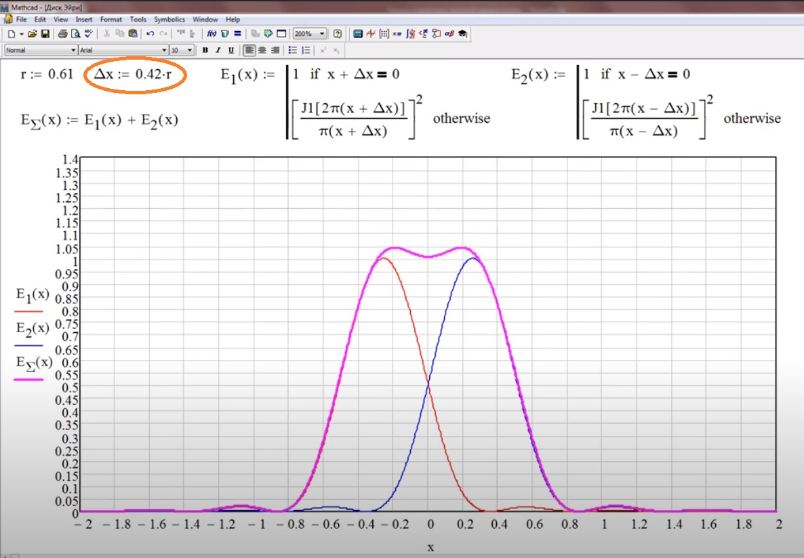This screenshot has height=558, width=804.
Task: Open Help with question mark icon
Action: point(338,34)
